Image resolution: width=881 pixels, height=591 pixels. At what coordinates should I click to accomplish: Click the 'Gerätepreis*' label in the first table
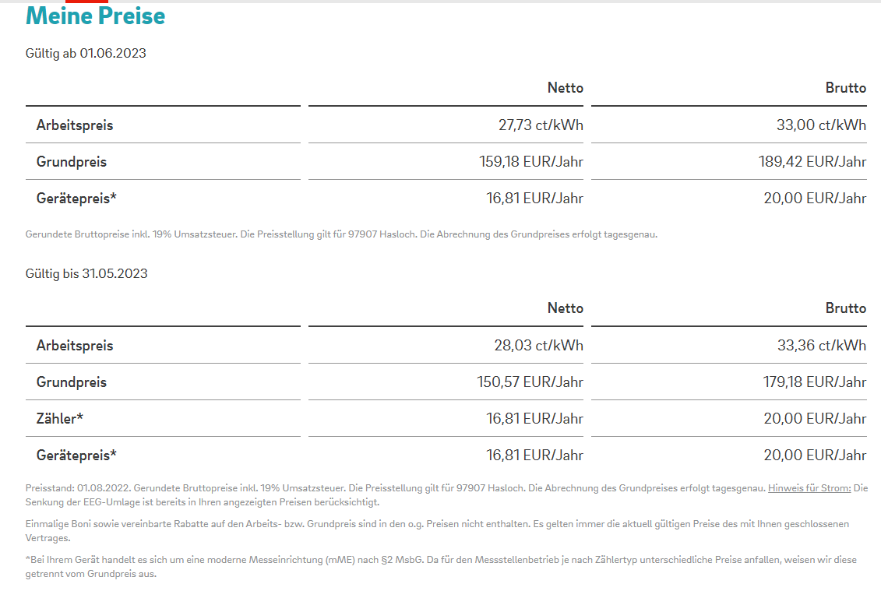pos(76,199)
